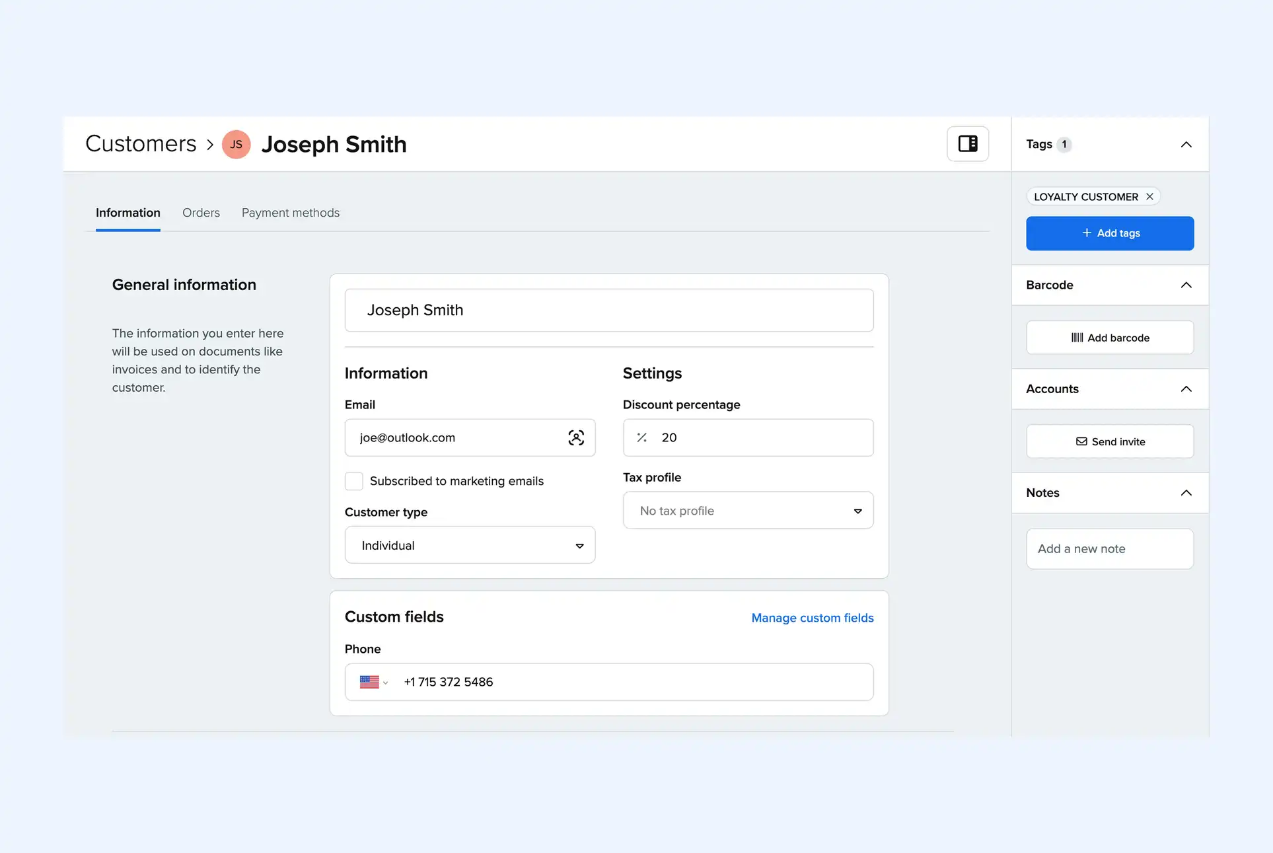
Task: Open Manage custom fields
Action: coord(812,618)
